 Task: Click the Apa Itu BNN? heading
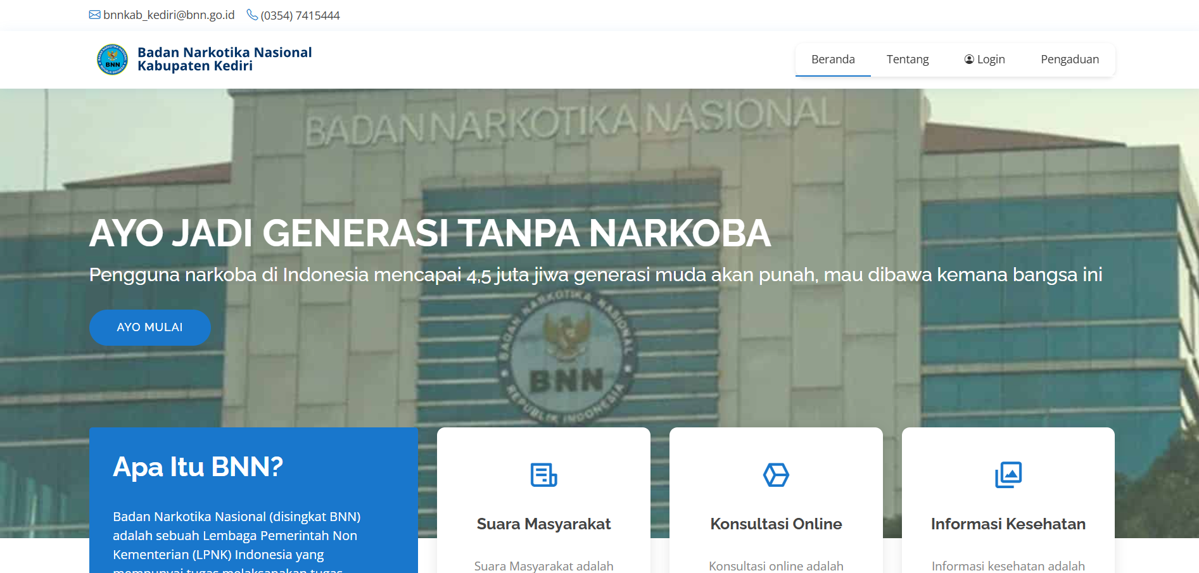[198, 467]
